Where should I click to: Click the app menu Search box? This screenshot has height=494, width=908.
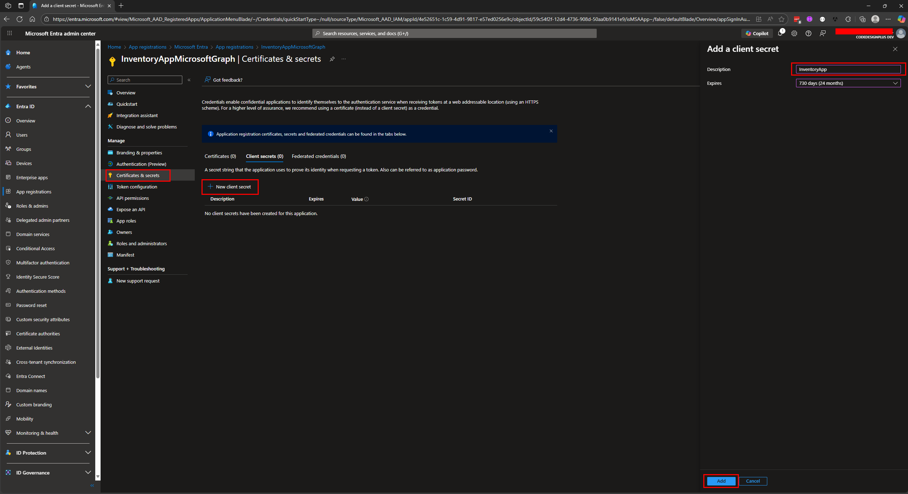tap(145, 80)
